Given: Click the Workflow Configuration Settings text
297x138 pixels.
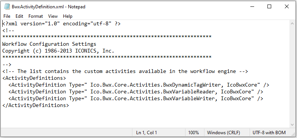Looking at the screenshot, I should (49, 44).
